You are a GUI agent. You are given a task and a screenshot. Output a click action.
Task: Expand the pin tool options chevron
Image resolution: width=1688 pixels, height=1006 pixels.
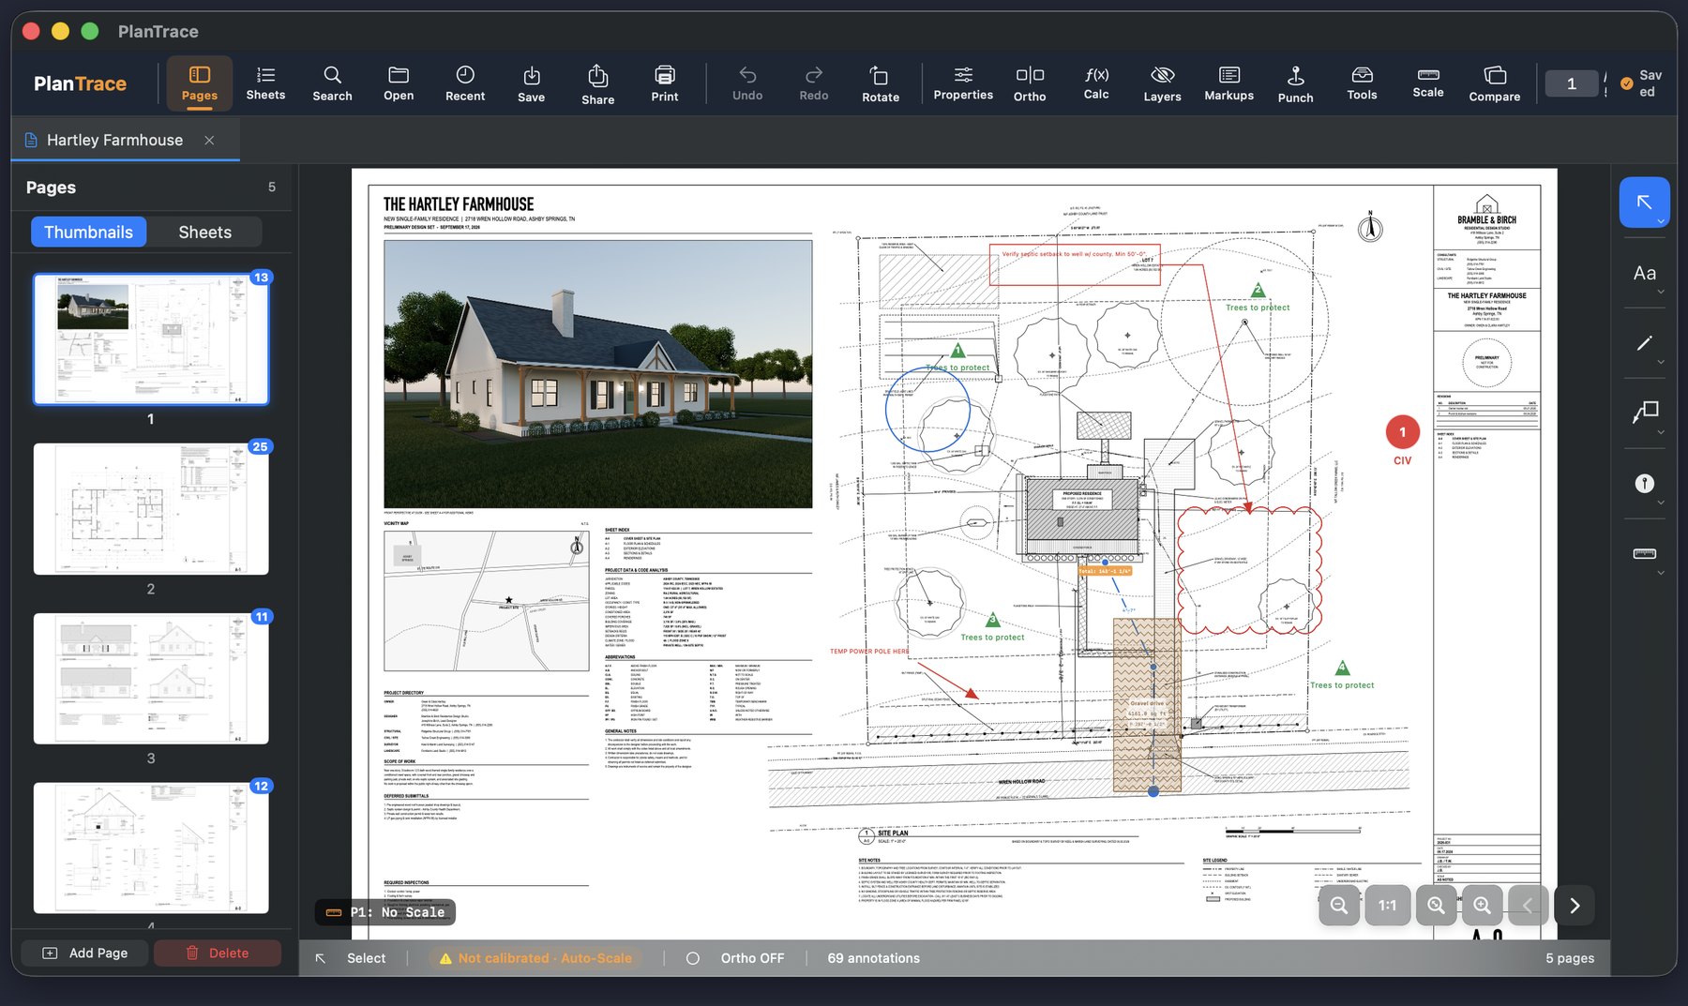point(1661,503)
